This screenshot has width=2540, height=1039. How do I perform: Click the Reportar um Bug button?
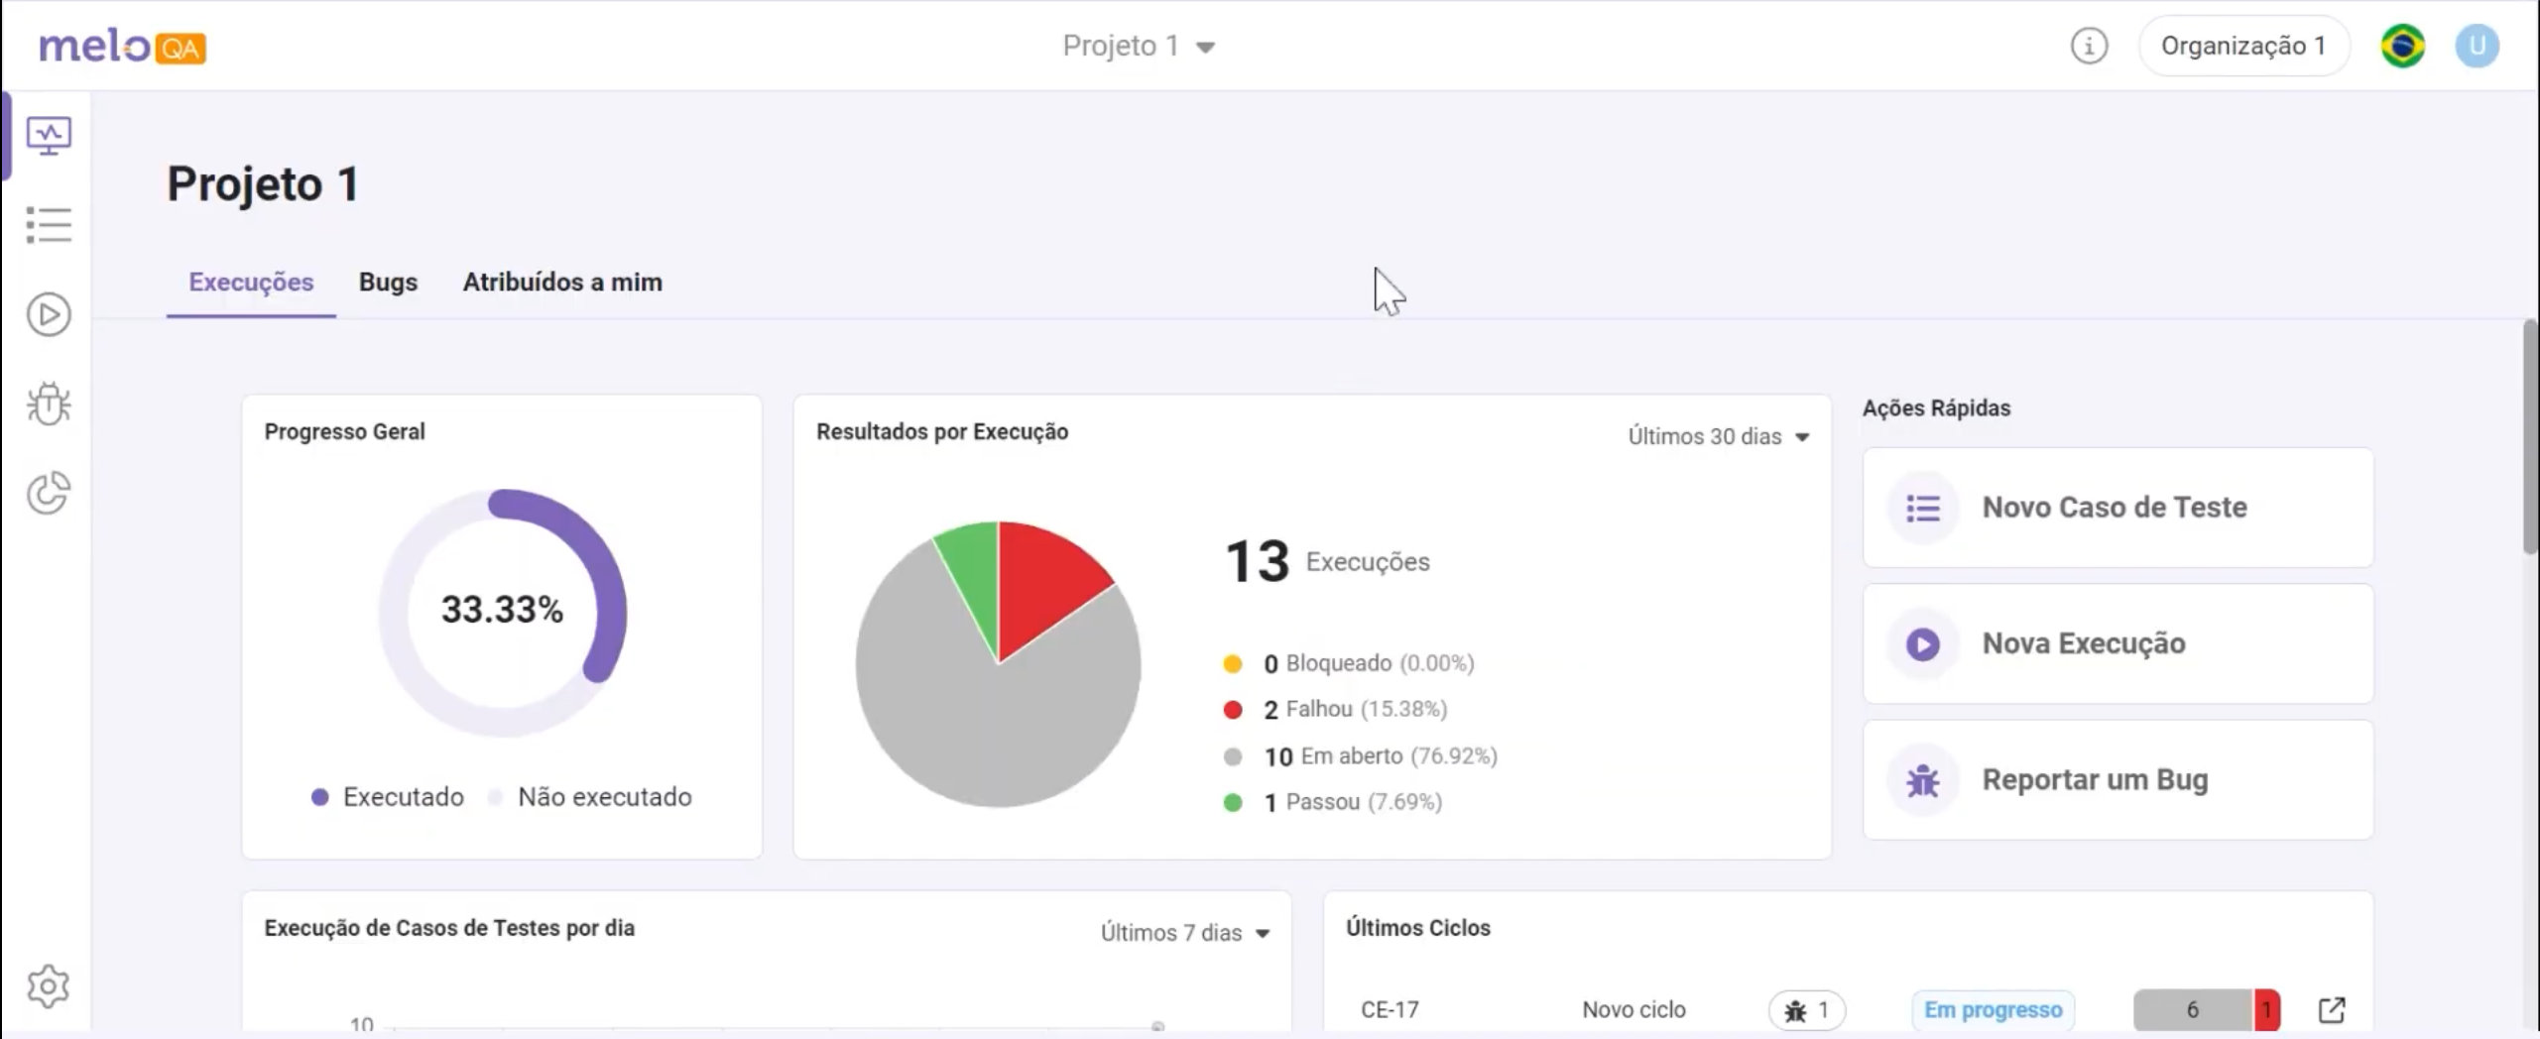point(2117,780)
